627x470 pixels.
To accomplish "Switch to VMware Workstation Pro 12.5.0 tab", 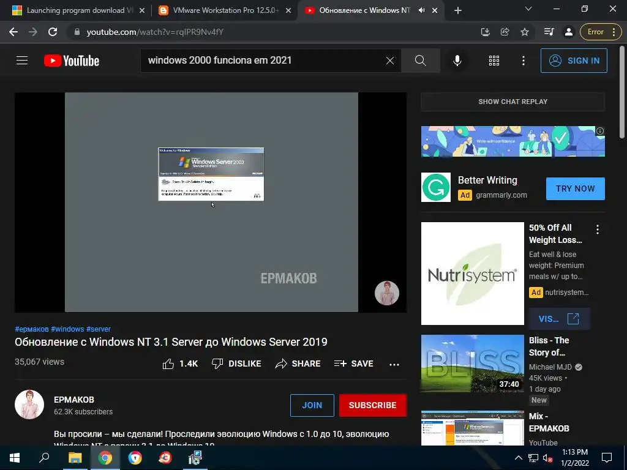I will 224,11.
